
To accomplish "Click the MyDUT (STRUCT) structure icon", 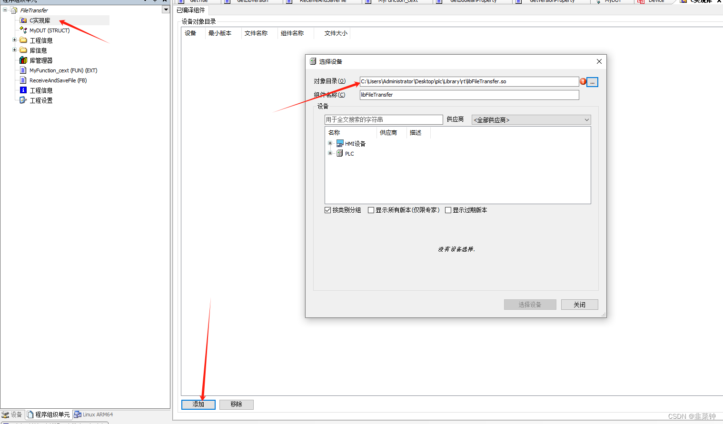I will pyautogui.click(x=23, y=30).
